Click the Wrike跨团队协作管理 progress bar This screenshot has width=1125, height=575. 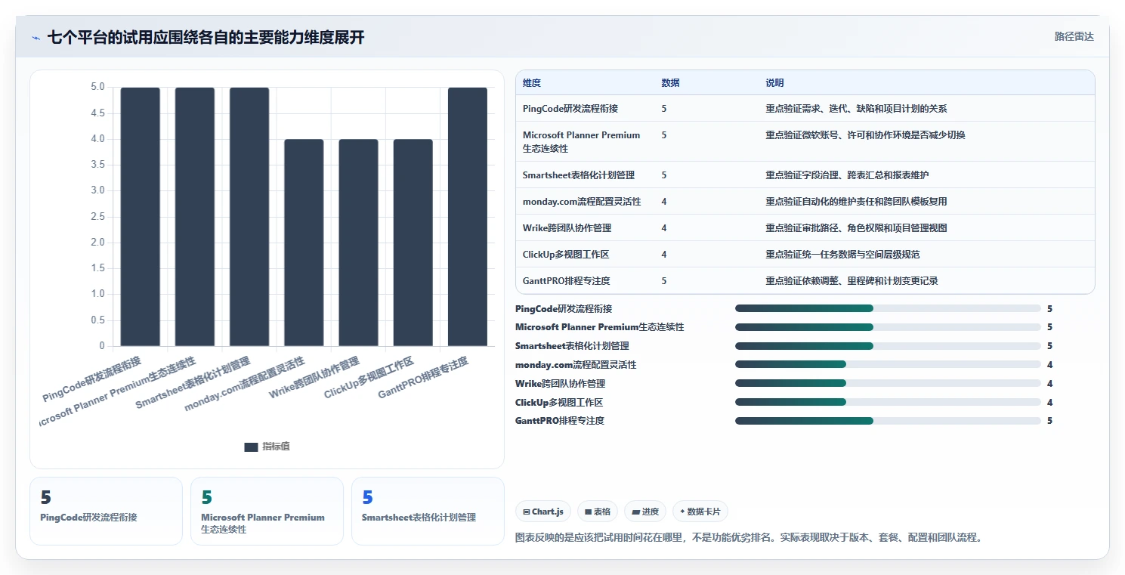(888, 384)
